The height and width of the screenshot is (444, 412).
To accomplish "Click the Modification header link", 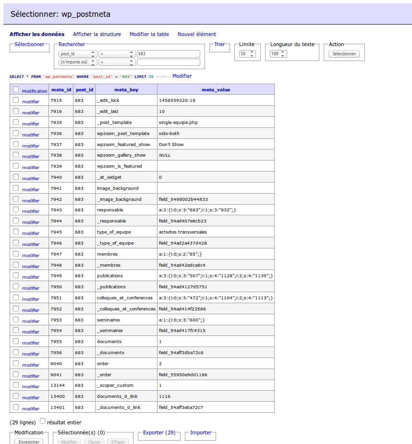I will pos(35,91).
